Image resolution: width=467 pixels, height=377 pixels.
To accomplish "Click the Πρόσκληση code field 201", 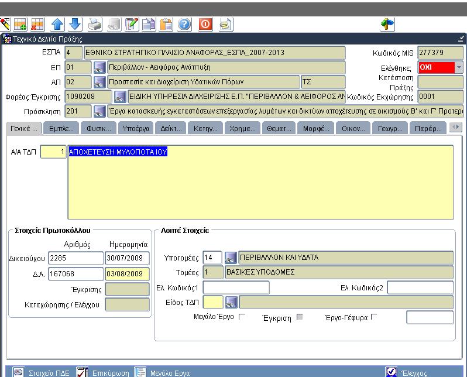I will (78, 111).
